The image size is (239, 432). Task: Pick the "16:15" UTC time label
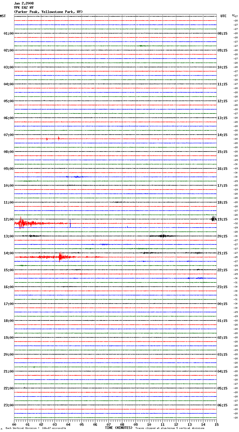click(222, 169)
